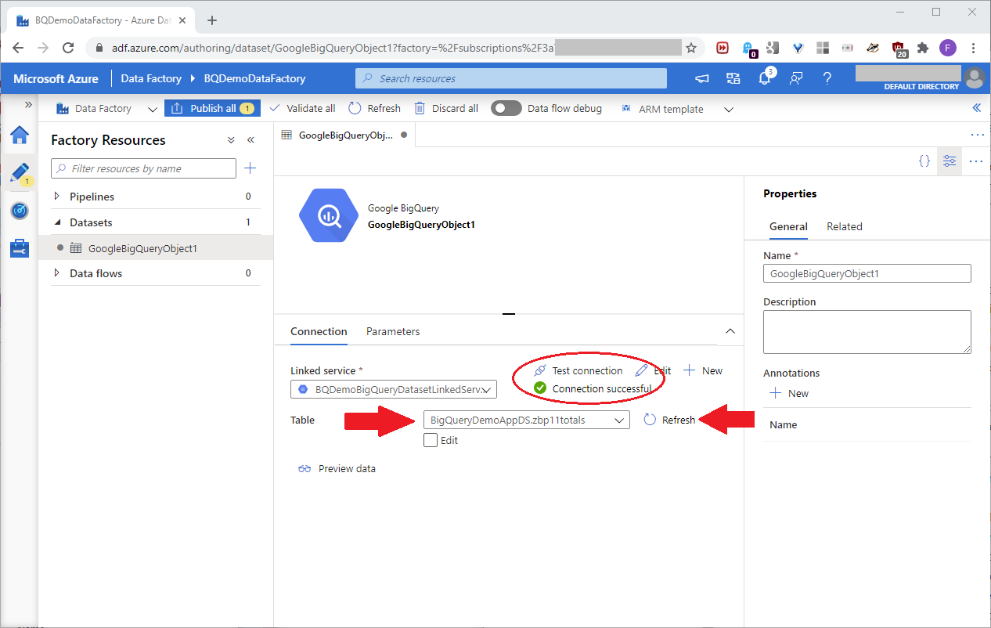Open the Azure help question mark
This screenshot has width=991, height=628.
click(827, 78)
